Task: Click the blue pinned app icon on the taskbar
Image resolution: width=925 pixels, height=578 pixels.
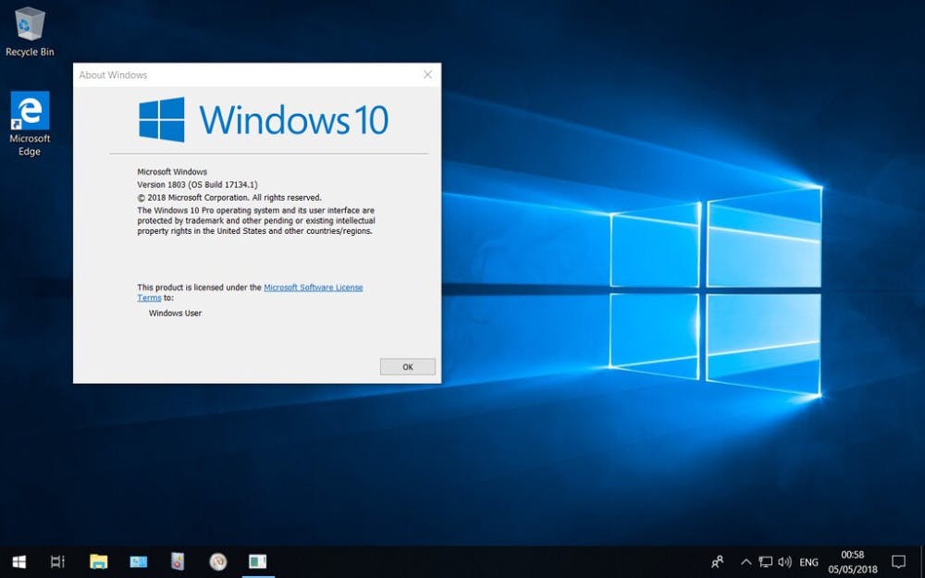Action: (139, 561)
